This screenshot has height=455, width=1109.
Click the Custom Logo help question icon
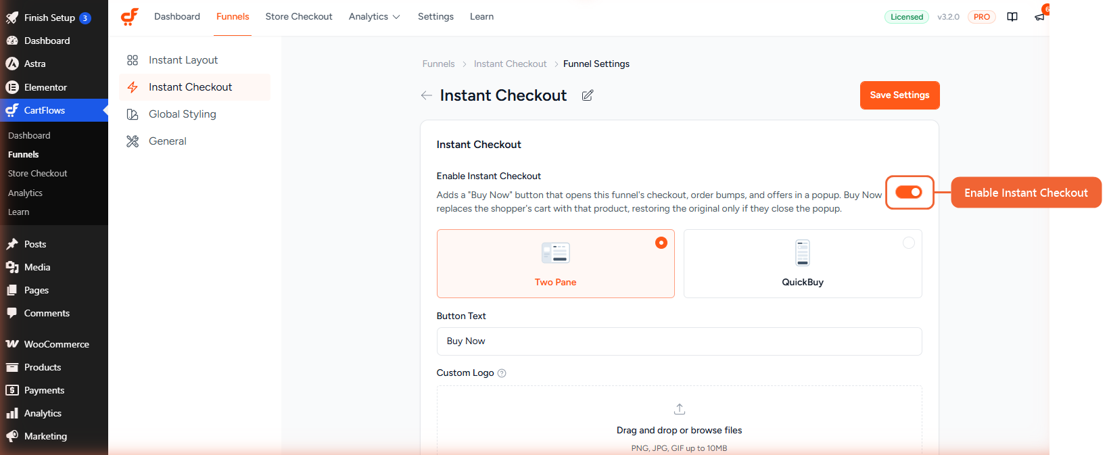(502, 373)
